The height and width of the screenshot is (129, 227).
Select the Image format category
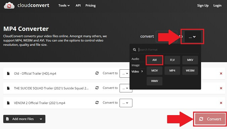click(135, 65)
